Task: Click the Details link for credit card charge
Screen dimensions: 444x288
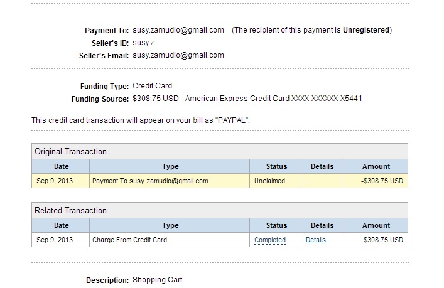Action: pos(316,240)
